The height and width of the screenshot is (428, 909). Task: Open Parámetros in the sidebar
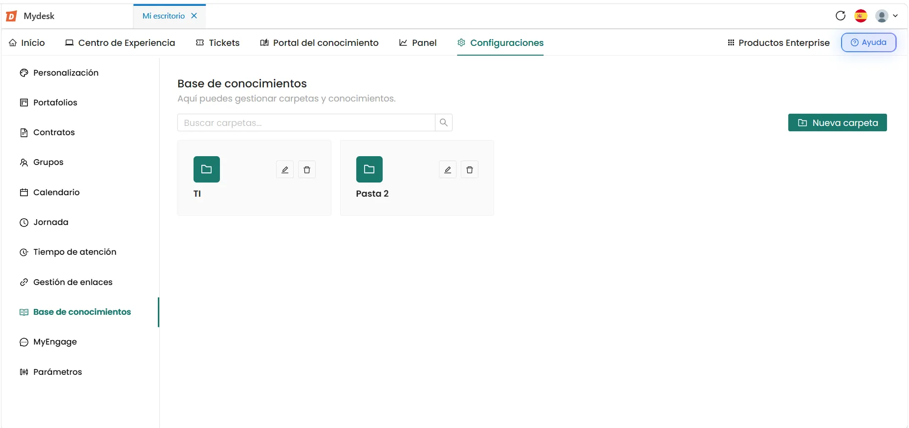point(51,372)
